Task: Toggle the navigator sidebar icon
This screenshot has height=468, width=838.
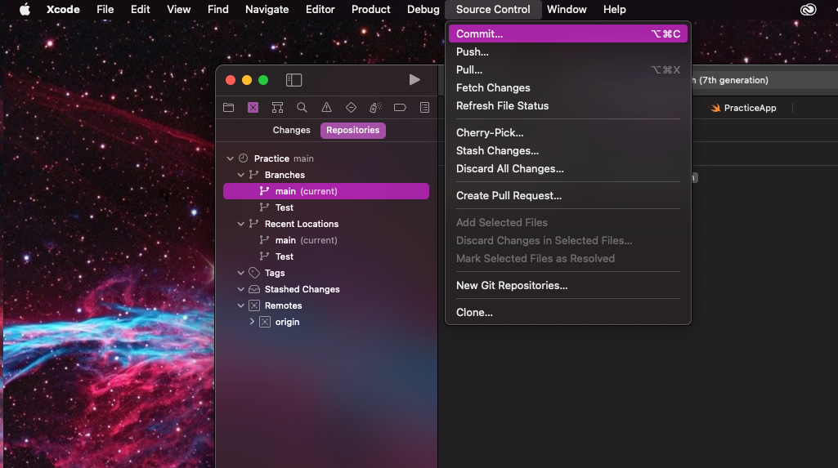Action: coord(294,80)
